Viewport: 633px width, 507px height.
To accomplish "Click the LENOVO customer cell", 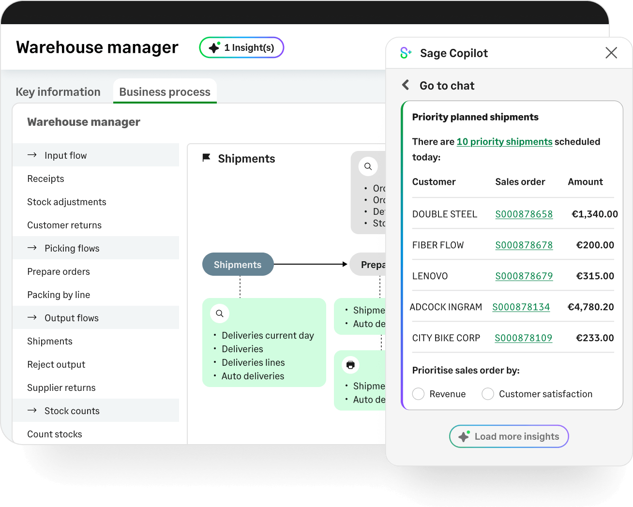I will tap(430, 276).
